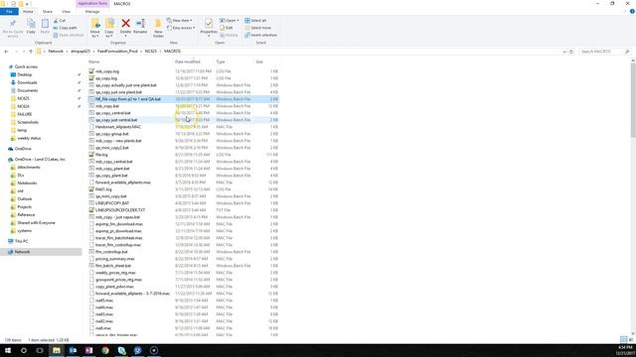This screenshot has height=357, width=636.
Task: Click Edit in the Open group
Action: (227, 28)
